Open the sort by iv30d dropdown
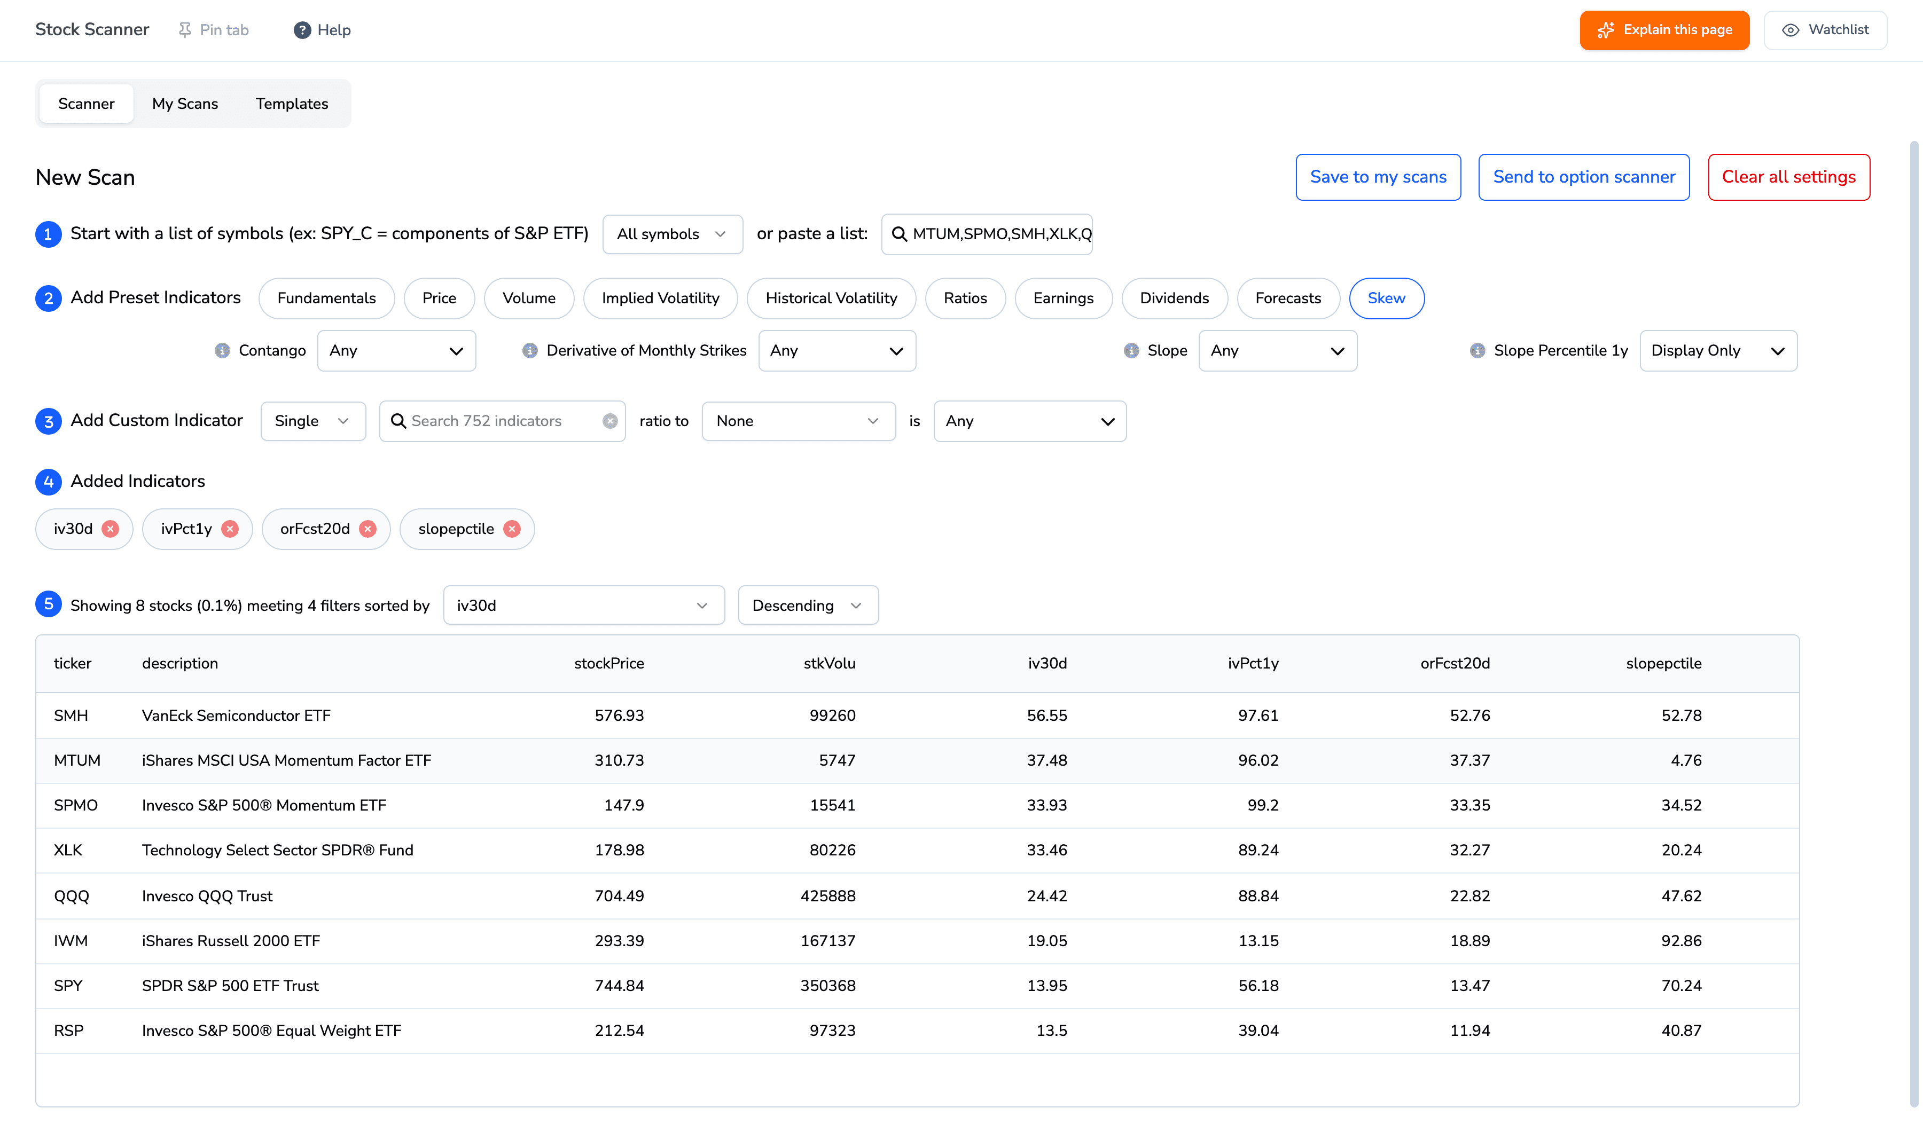 pos(584,606)
